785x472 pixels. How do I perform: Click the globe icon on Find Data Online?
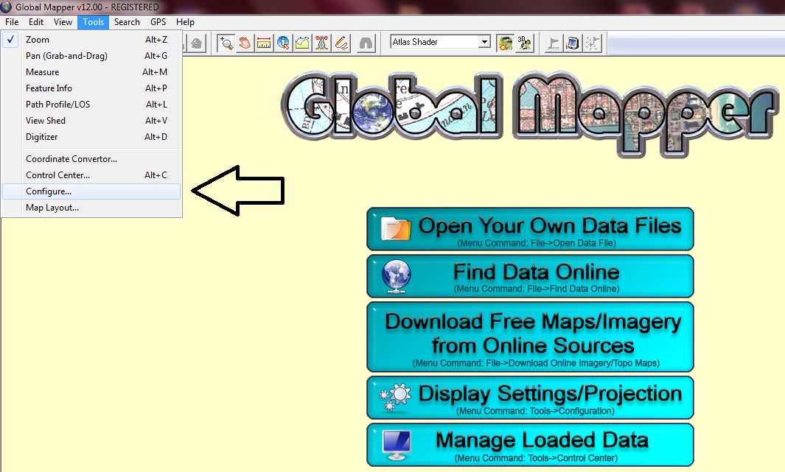[x=396, y=277]
